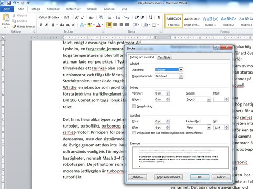Toggle bold formatting (F)
253x189 pixels.
click(x=41, y=25)
